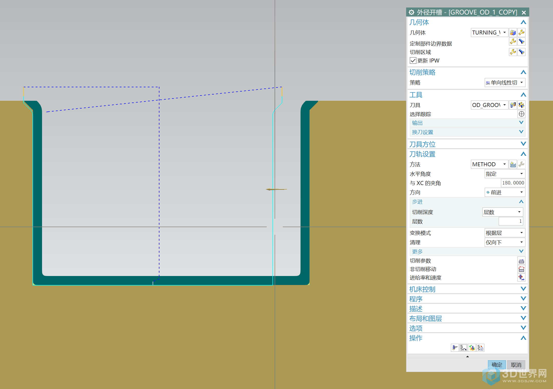This screenshot has width=553, height=389.
Task: Open 切削参数 cutting parameters icon
Action: point(521,261)
